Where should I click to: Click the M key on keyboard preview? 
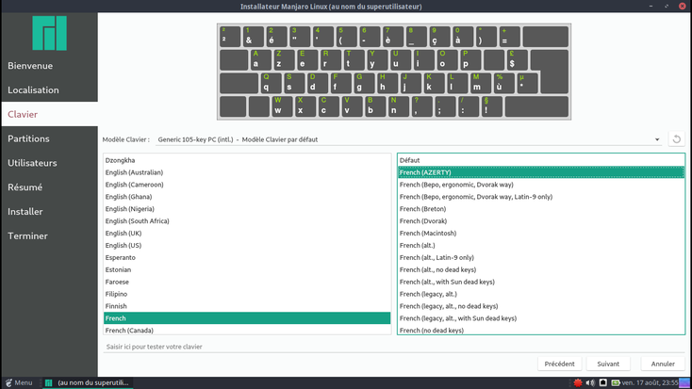480,83
